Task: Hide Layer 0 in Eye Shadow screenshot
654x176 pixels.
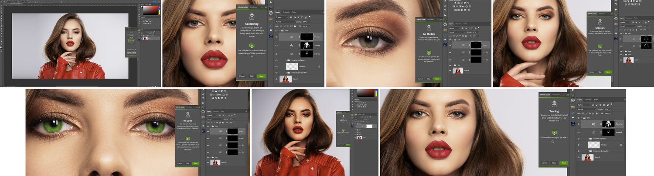Action: (x=450, y=70)
